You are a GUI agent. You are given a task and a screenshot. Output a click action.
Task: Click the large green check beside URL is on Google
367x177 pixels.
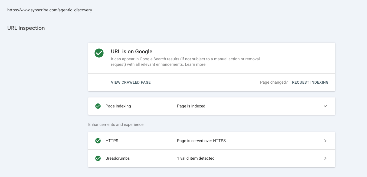point(99,53)
